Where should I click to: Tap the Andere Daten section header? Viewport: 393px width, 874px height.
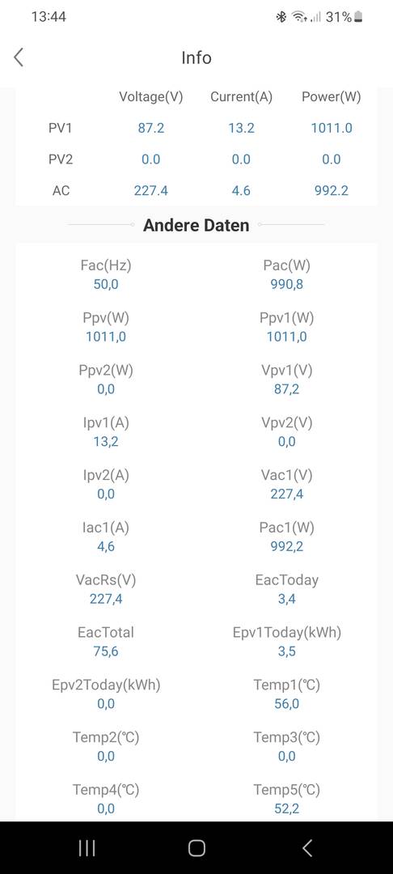[x=196, y=225]
